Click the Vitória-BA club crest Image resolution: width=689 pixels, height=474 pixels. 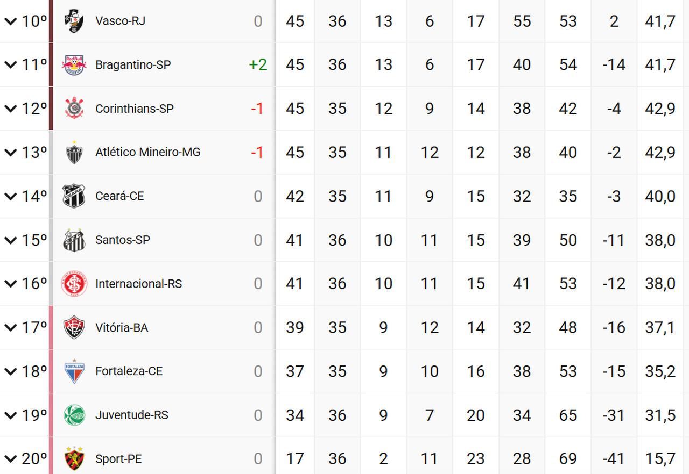tap(74, 327)
